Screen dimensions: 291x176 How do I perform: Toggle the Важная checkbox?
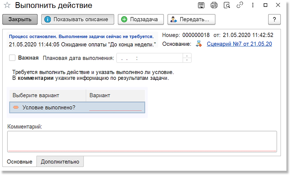(x=12, y=58)
